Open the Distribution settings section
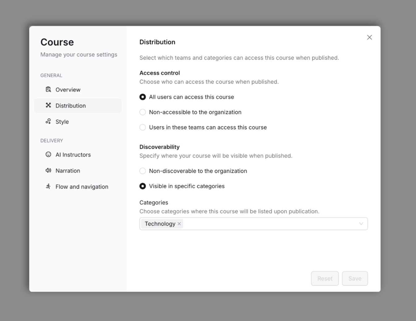Image resolution: width=416 pixels, height=321 pixels. 70,105
